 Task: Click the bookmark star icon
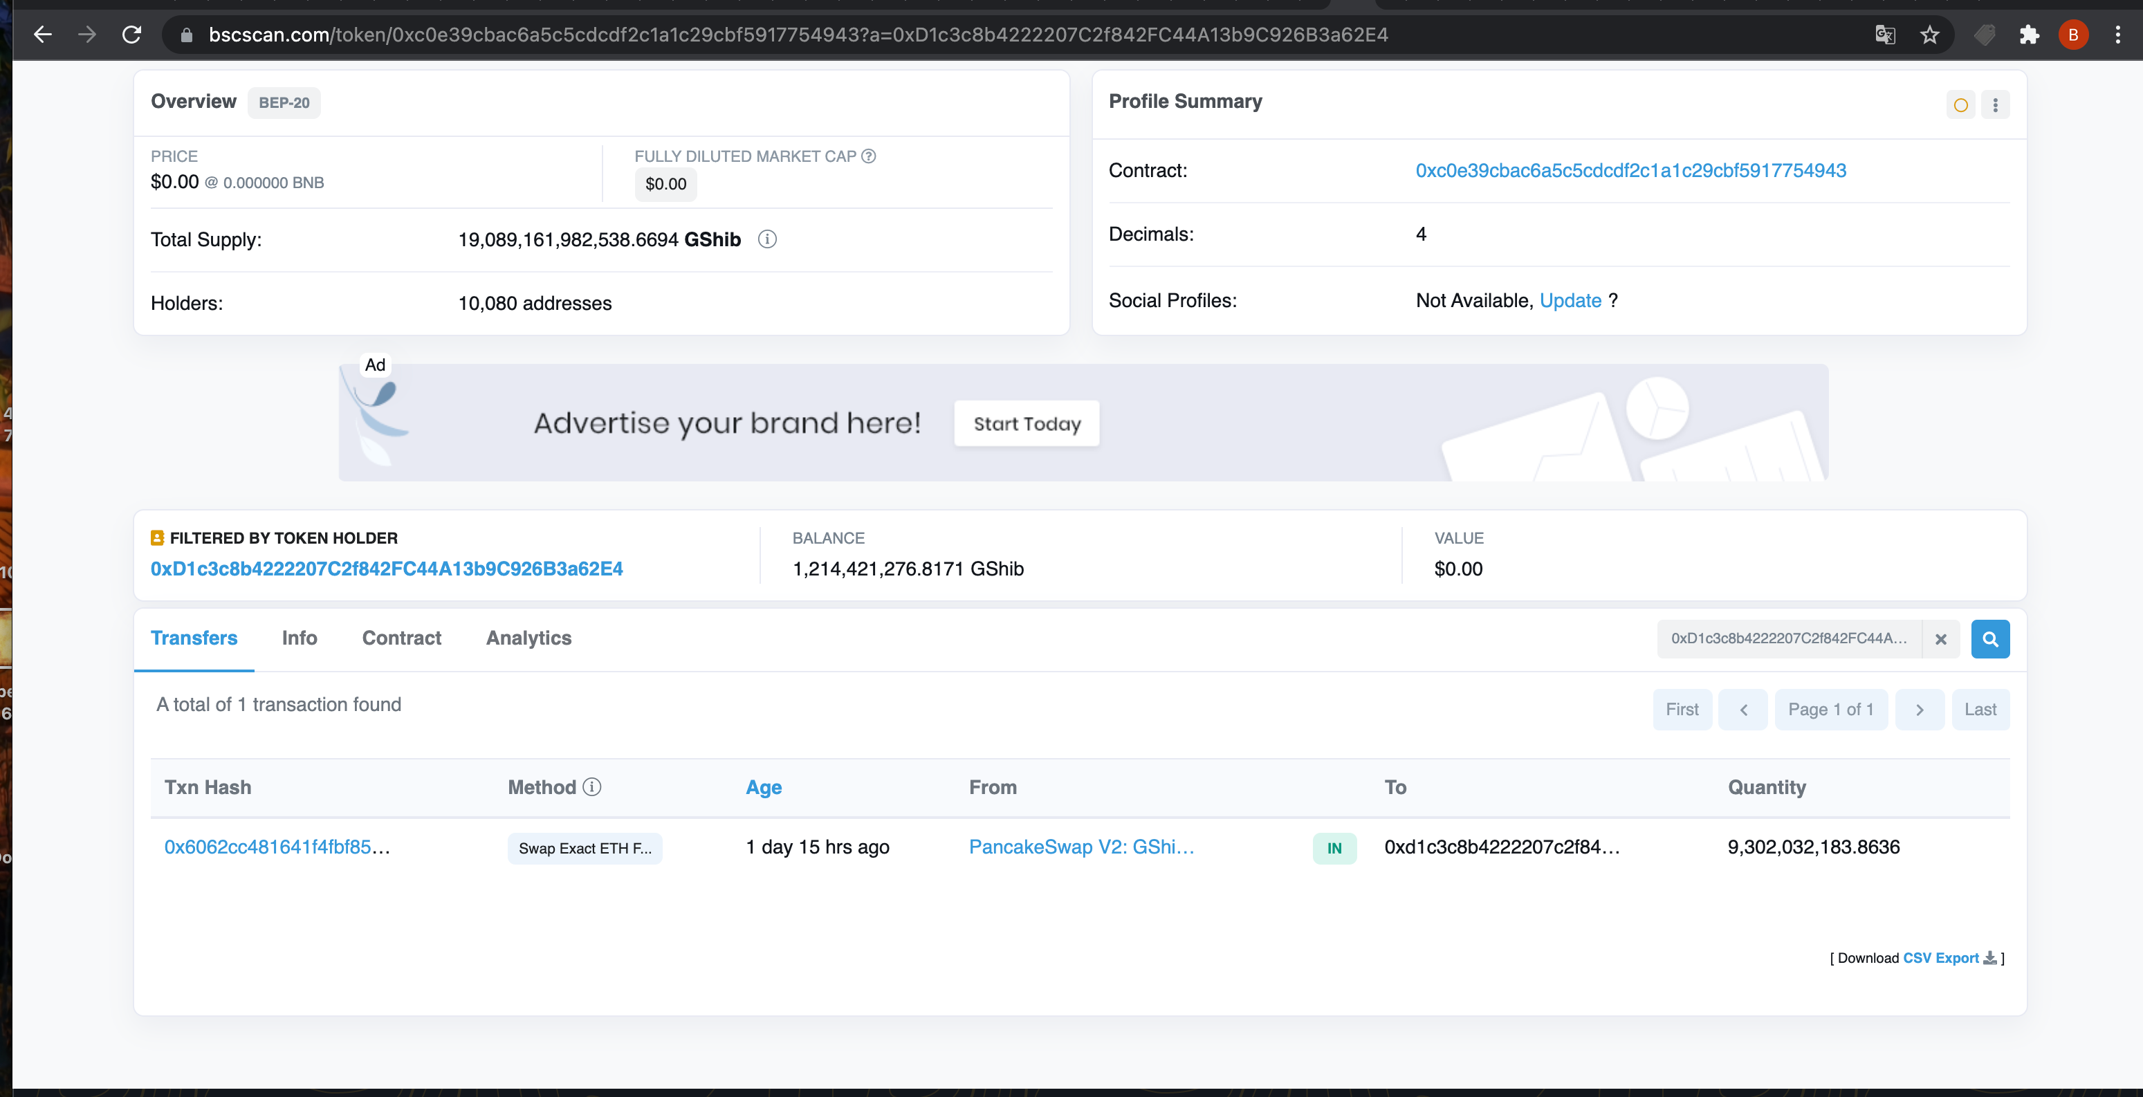pos(1929,35)
